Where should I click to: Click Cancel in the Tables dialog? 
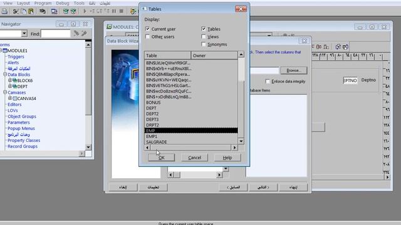click(195, 157)
